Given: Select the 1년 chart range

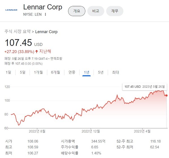Looking at the screenshot, I should [86, 72].
